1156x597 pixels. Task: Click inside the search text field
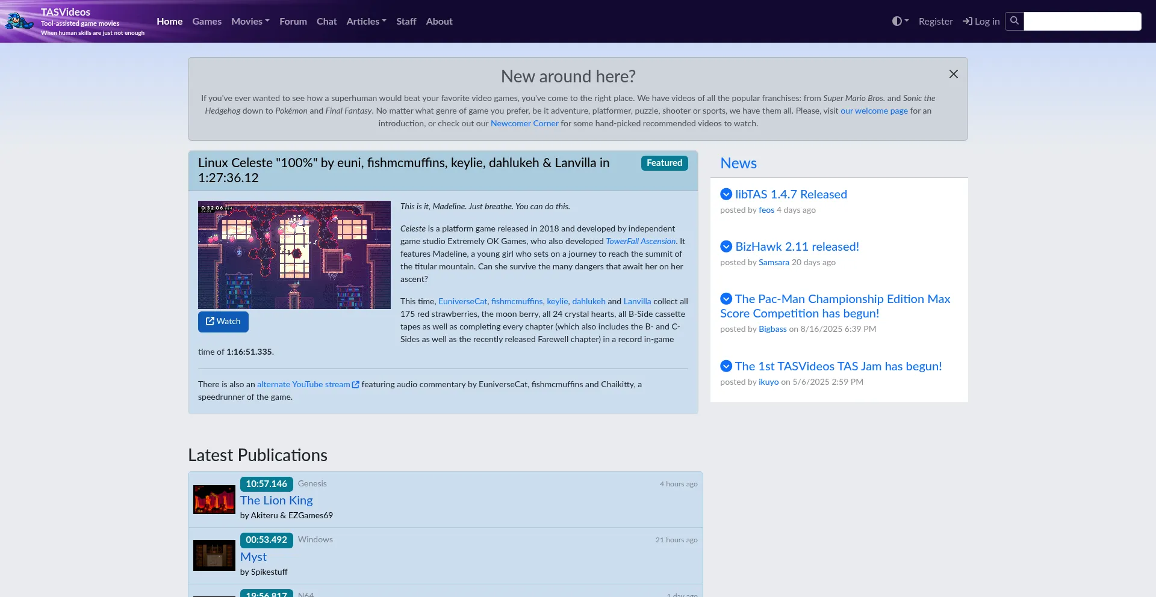1082,21
